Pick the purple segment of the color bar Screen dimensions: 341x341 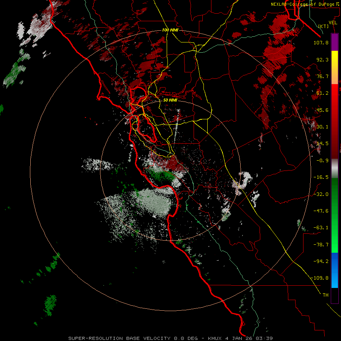click(x=335, y=42)
